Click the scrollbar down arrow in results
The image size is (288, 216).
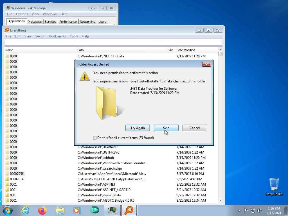(220, 201)
